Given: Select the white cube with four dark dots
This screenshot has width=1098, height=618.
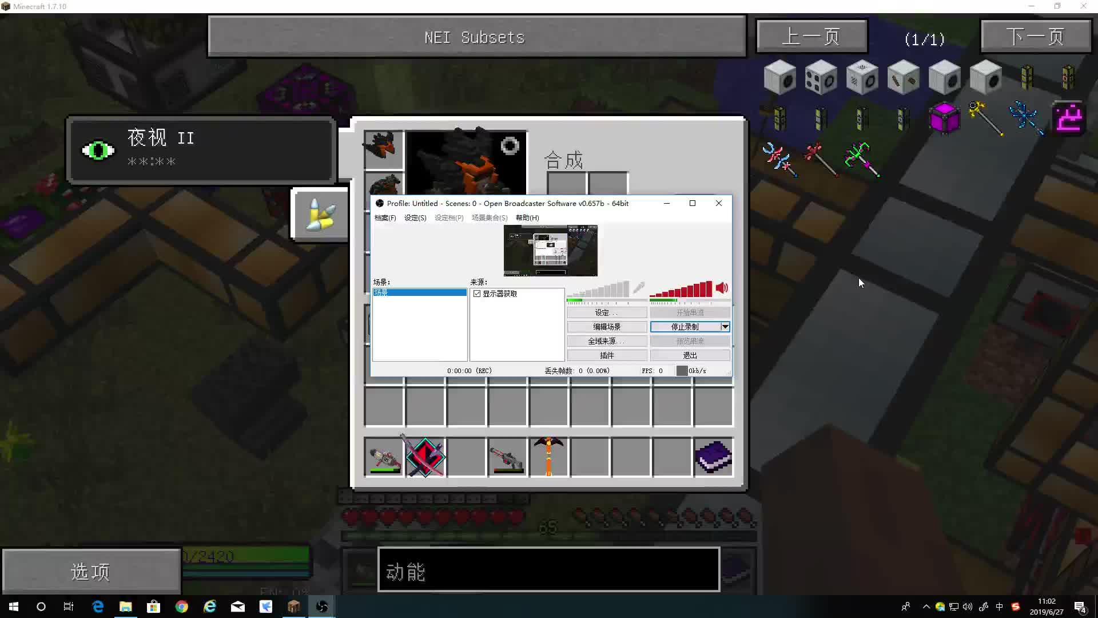Looking at the screenshot, I should (x=821, y=77).
